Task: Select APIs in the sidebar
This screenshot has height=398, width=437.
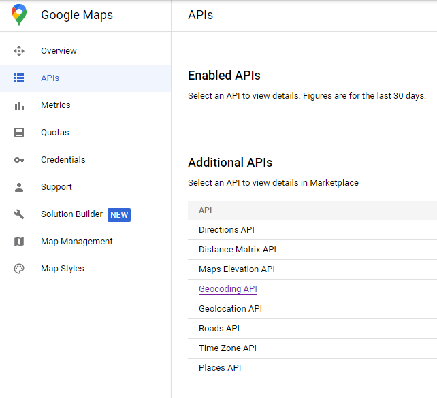Action: coord(85,78)
